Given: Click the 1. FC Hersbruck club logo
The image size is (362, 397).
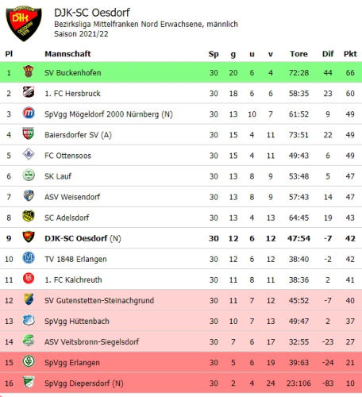Looking at the screenshot, I should click(29, 92).
